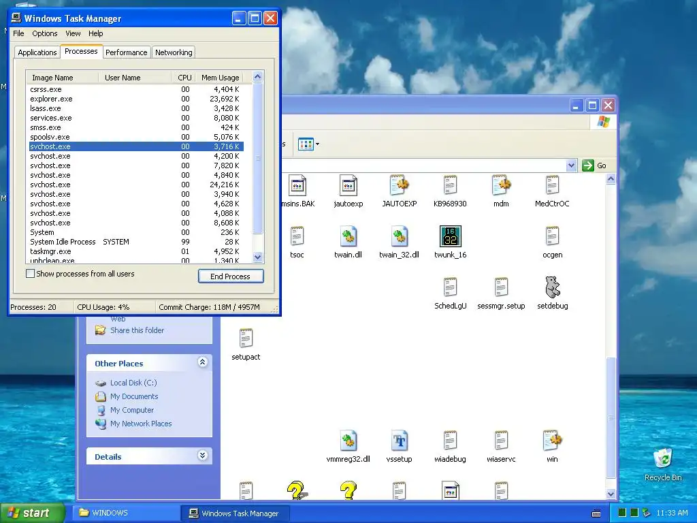The height and width of the screenshot is (523, 697).
Task: Select spoolsv.exe process row
Action: pyautogui.click(x=136, y=137)
